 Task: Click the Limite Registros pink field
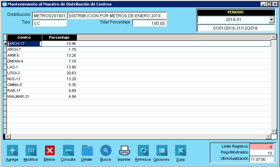[262, 147]
